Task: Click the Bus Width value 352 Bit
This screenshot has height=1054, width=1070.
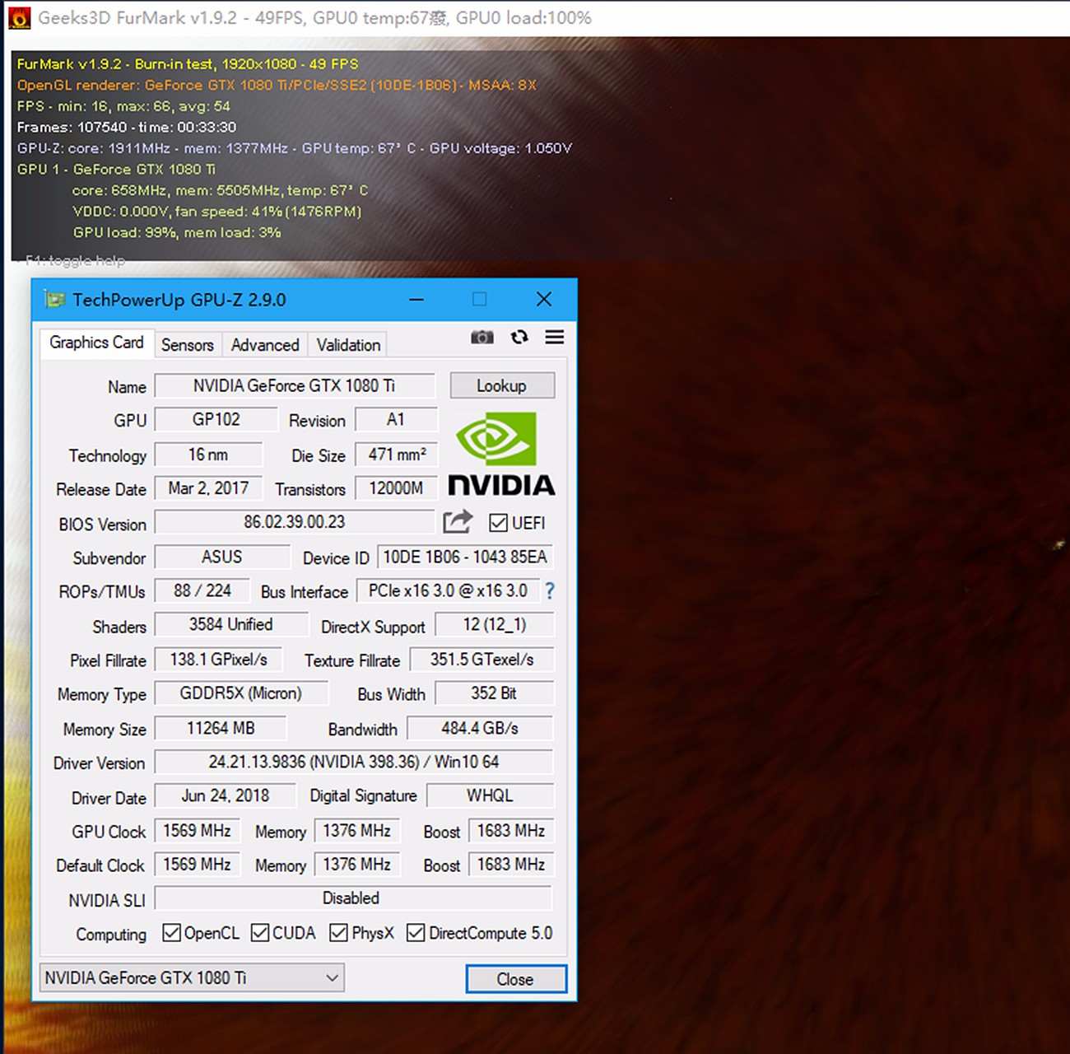Action: [495, 693]
